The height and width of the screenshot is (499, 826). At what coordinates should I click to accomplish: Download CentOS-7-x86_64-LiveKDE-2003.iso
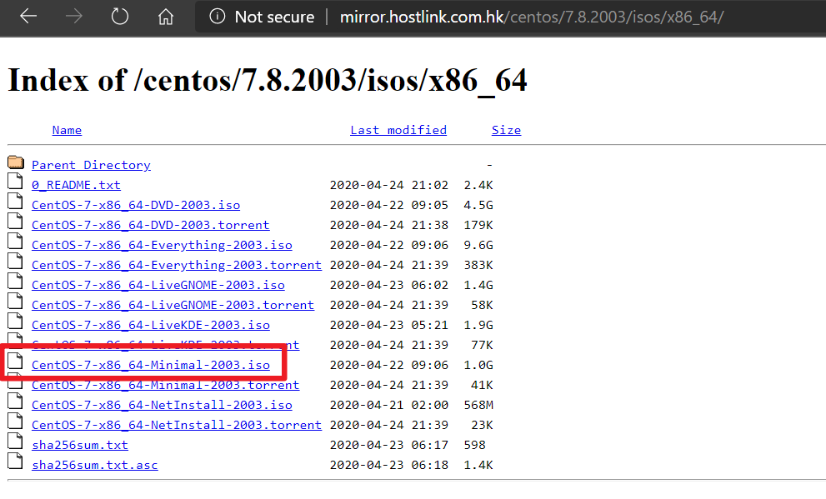(151, 325)
